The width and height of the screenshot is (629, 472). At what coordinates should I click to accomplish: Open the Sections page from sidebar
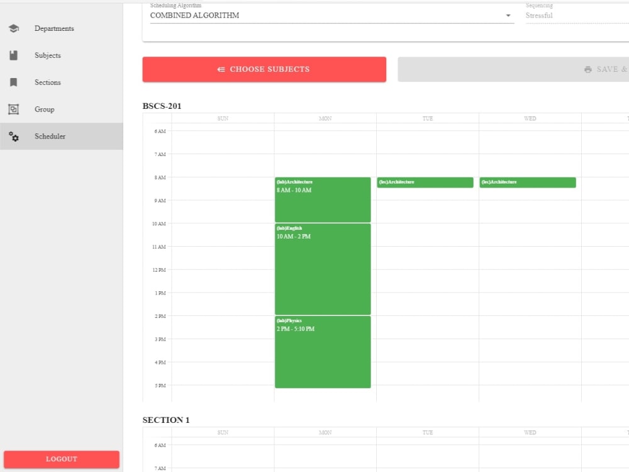pyautogui.click(x=47, y=82)
